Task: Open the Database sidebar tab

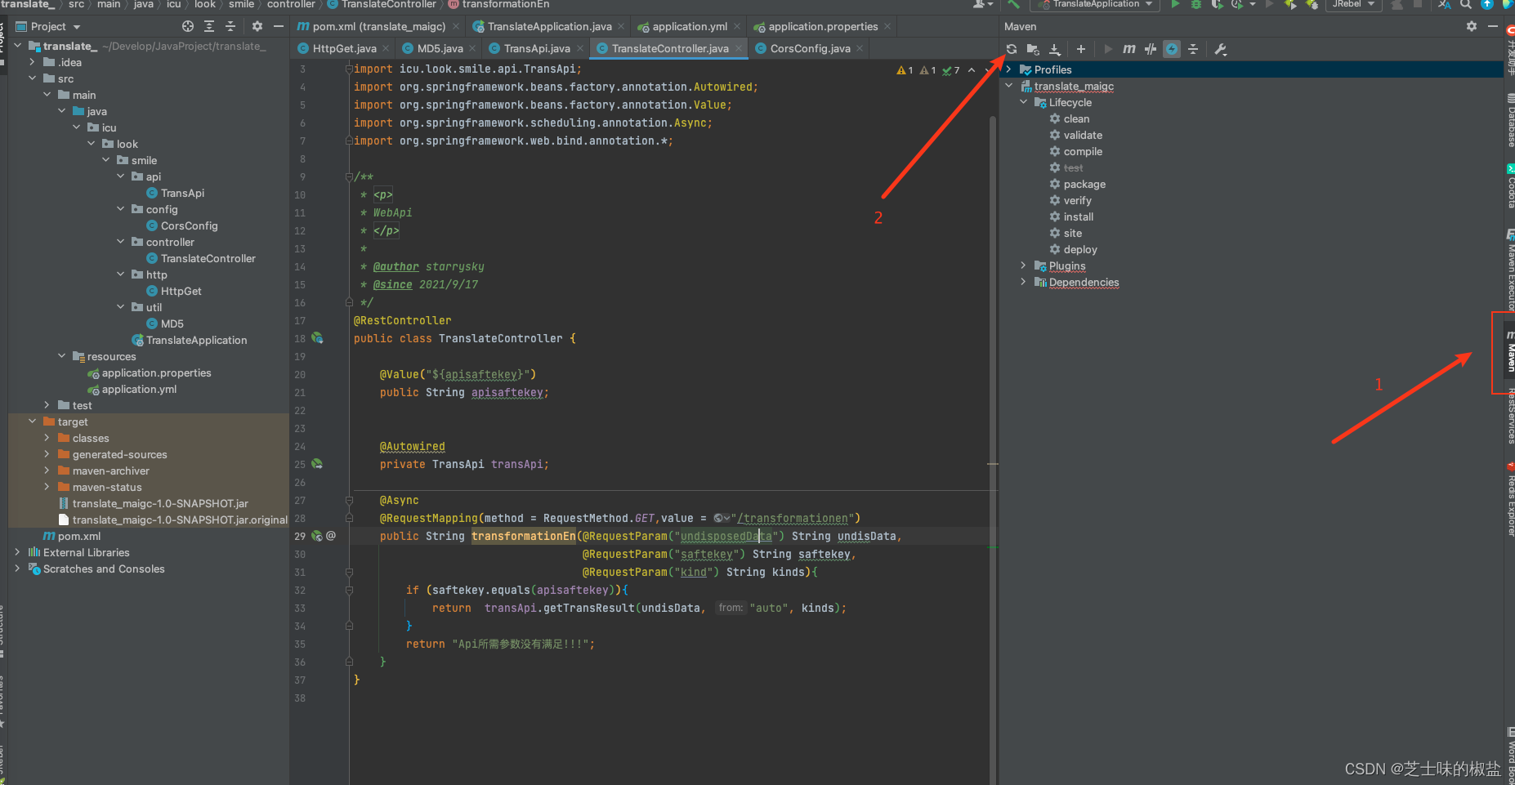Action: pos(1510,120)
